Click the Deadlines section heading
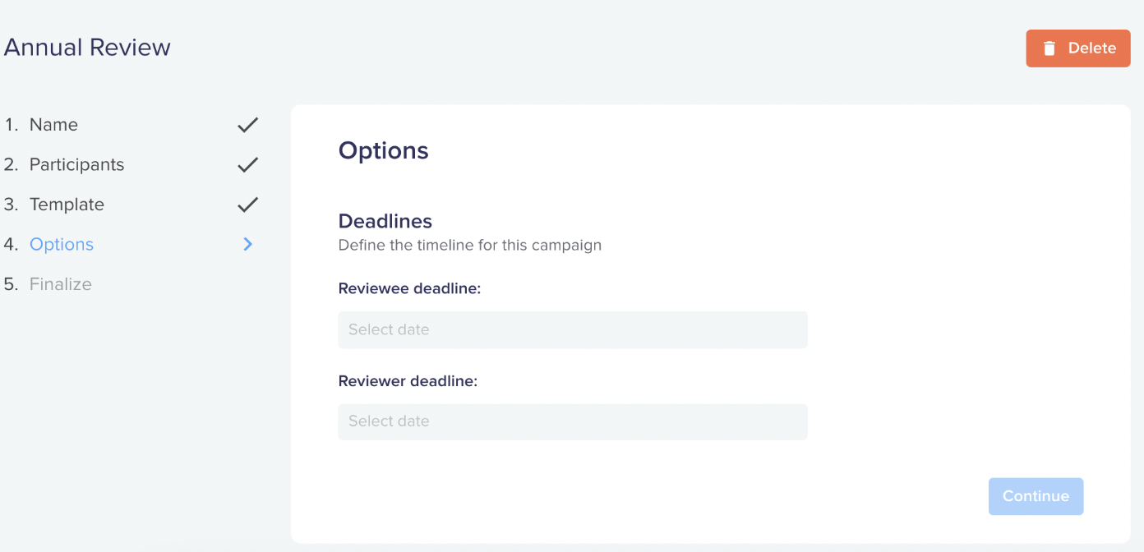 coord(385,221)
